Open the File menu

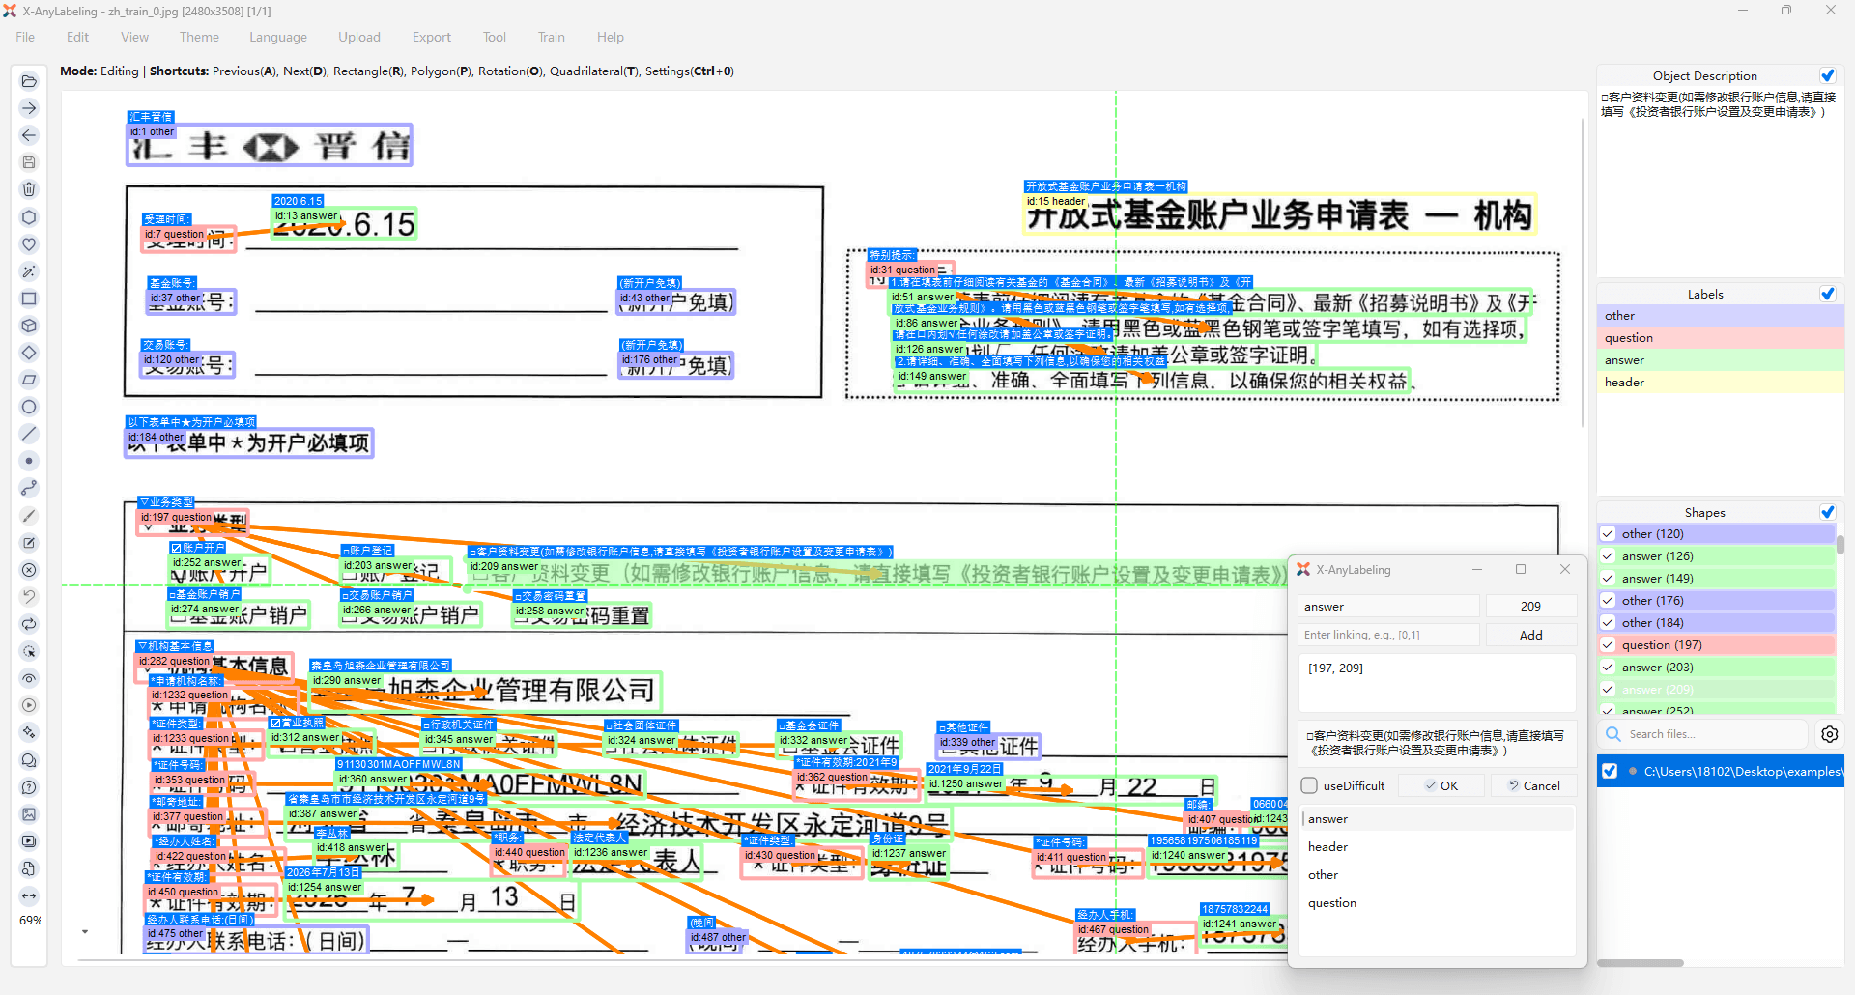point(25,37)
